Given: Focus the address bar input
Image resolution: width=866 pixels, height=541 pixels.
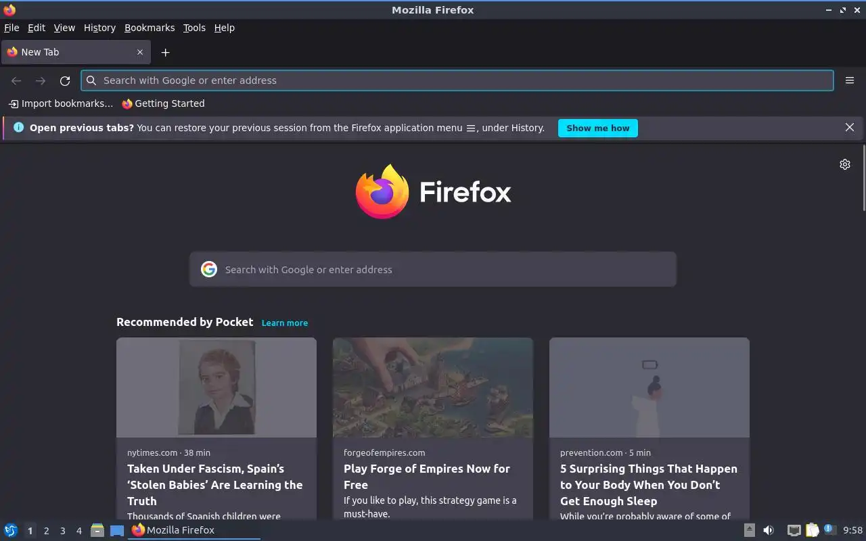Looking at the screenshot, I should coord(457,80).
